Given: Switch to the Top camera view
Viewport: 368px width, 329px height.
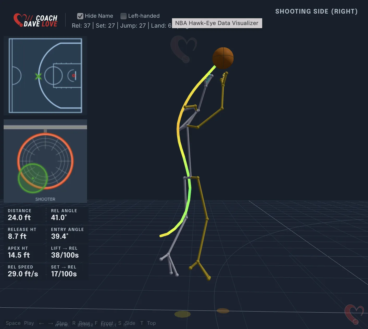Looking at the screenshot, I should click(151, 323).
